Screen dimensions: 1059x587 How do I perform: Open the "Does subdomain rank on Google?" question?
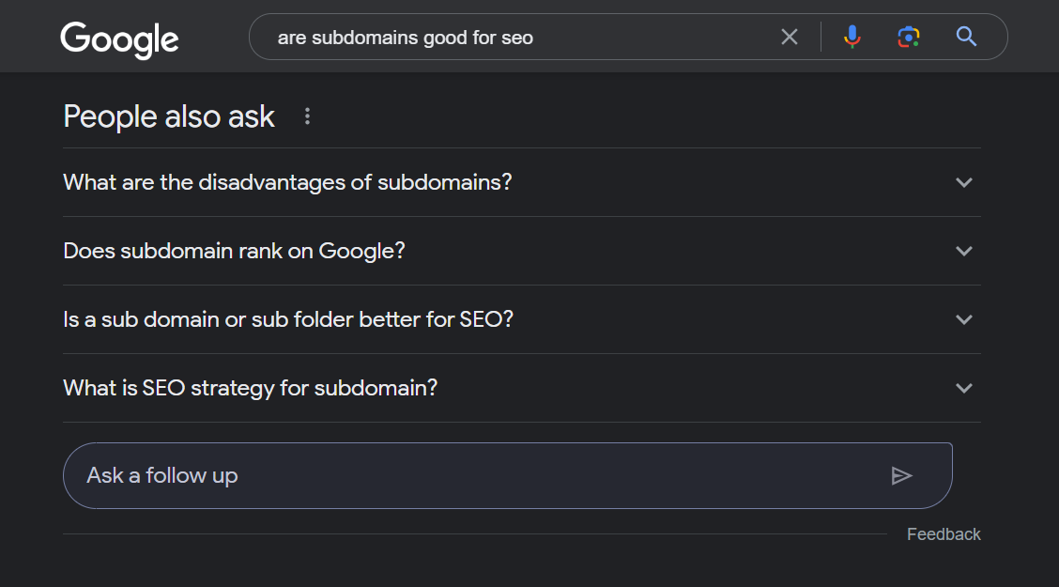(x=234, y=251)
